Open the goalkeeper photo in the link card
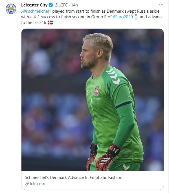Screen dimensions: 169x193 [93, 100]
